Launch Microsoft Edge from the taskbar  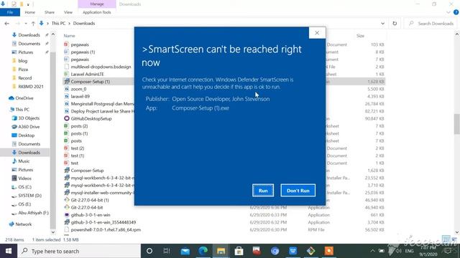tap(203, 251)
